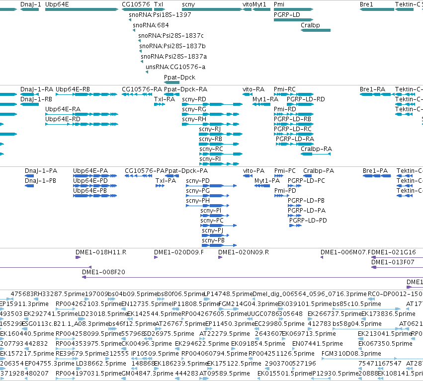Click the Ppat-Dpck-RA transcript label
Viewport: 423px width, 381px height.
pos(185,89)
